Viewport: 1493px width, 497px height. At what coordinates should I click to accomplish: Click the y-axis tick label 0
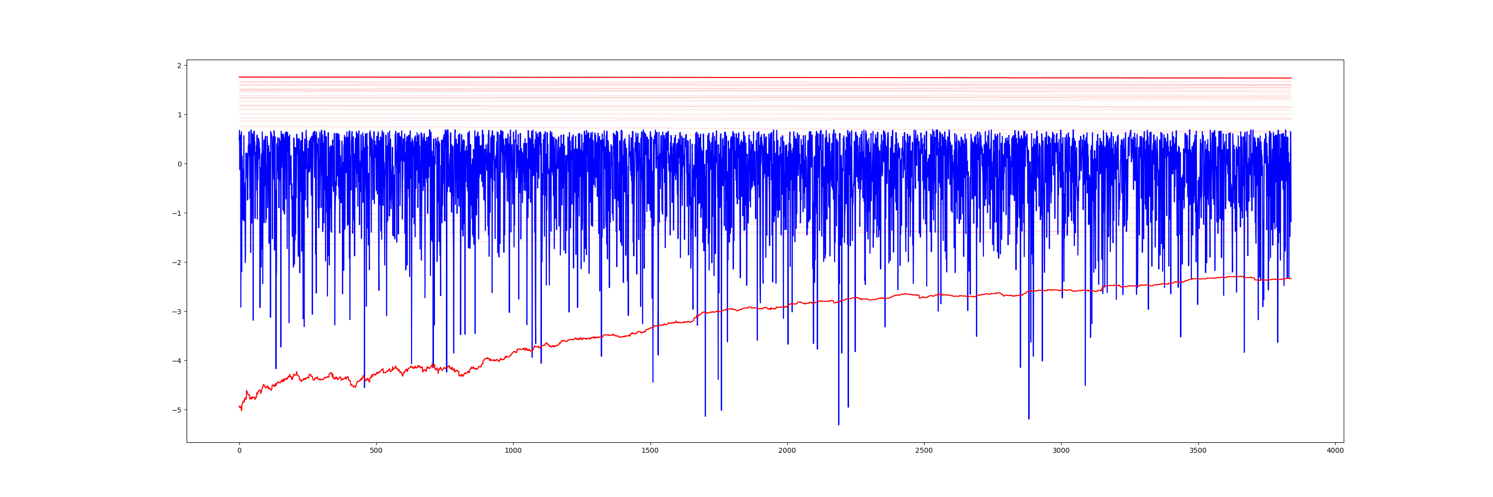(x=179, y=165)
